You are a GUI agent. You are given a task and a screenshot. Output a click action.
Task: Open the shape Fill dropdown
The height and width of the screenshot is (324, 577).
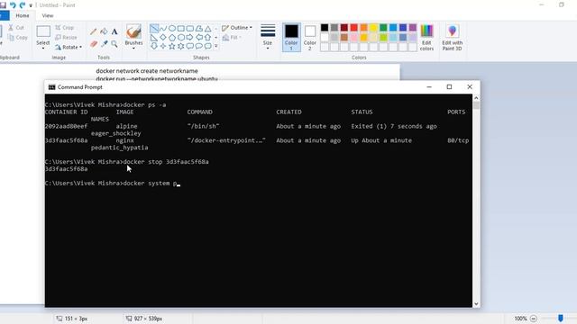232,38
